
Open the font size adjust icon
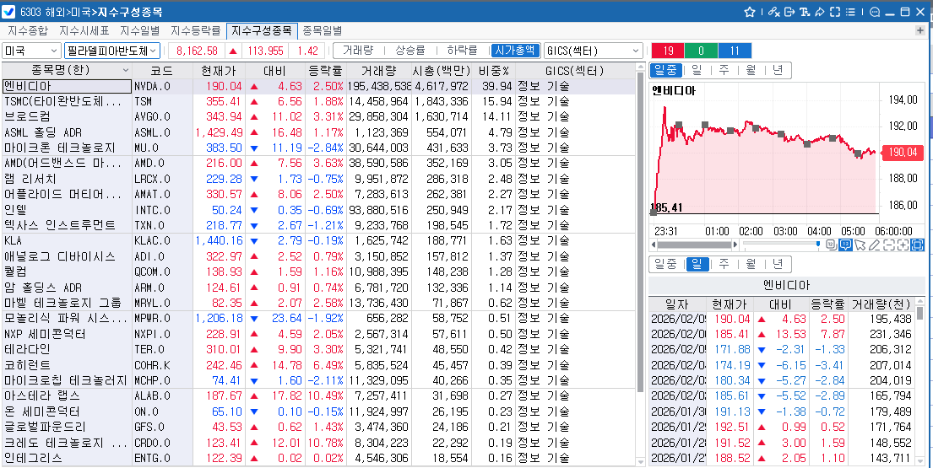pos(805,12)
